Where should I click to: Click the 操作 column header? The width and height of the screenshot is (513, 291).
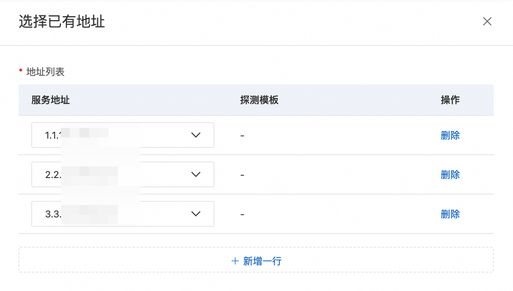point(450,100)
